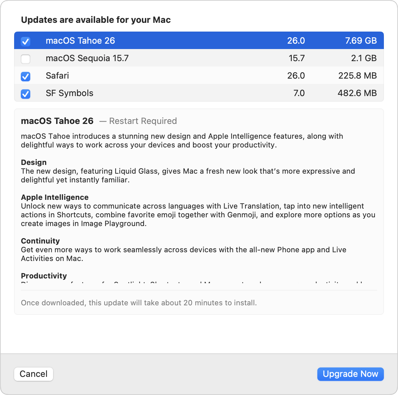Click version 7.0 in SF Symbols row
The image size is (398, 395).
click(x=299, y=93)
